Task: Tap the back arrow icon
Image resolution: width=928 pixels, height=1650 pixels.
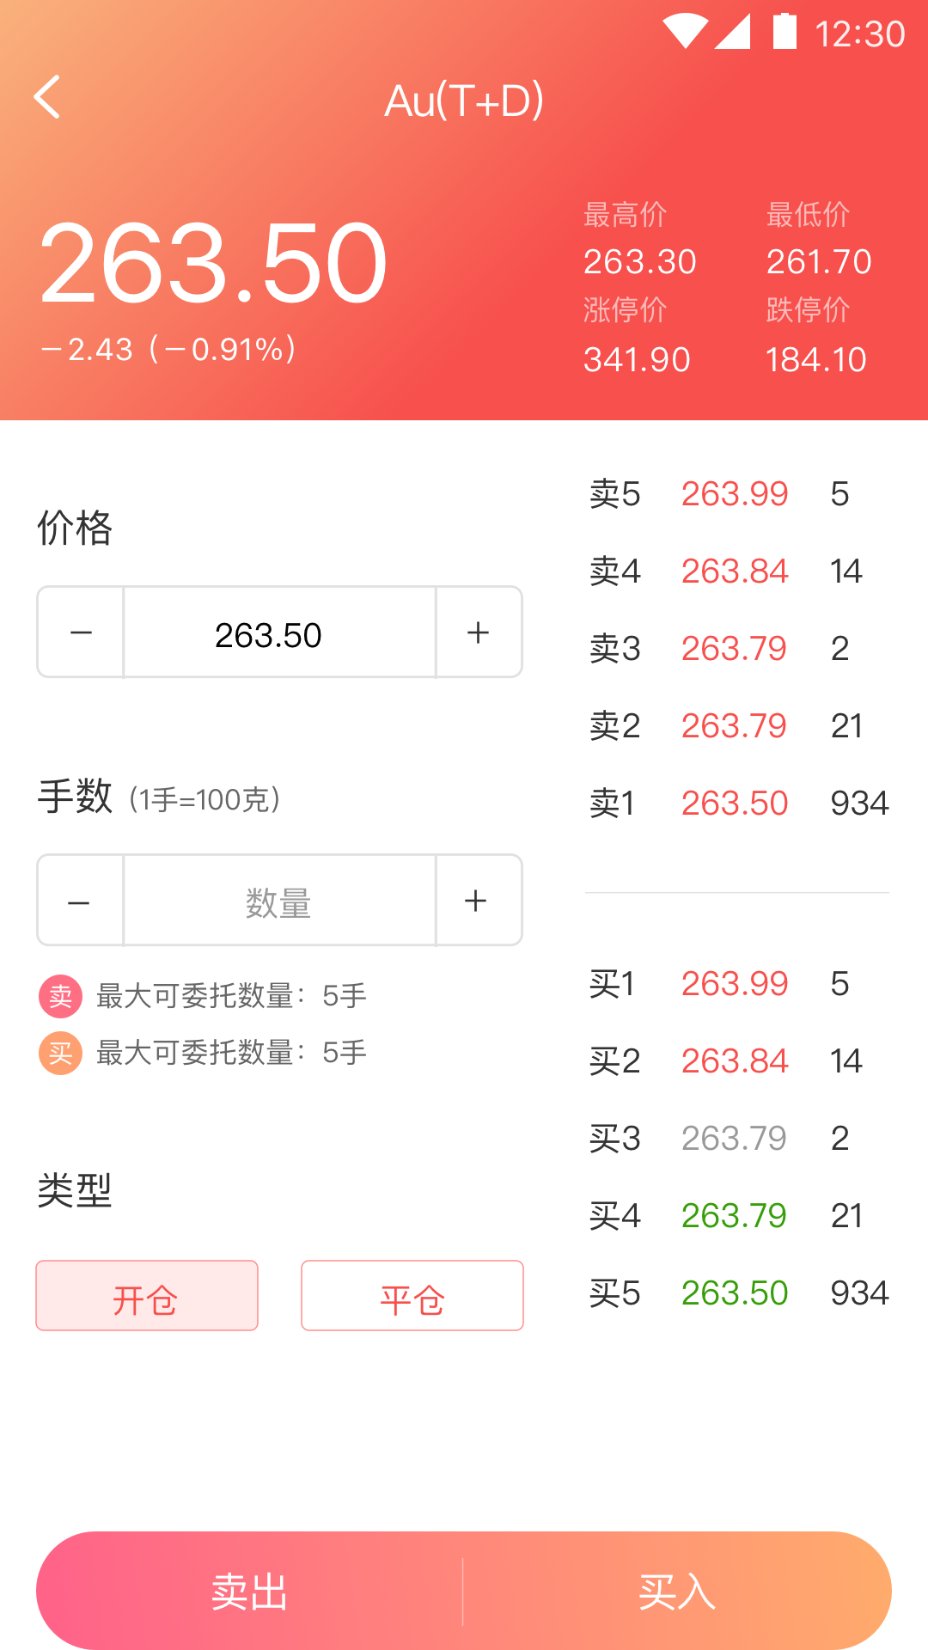Action: (47, 96)
